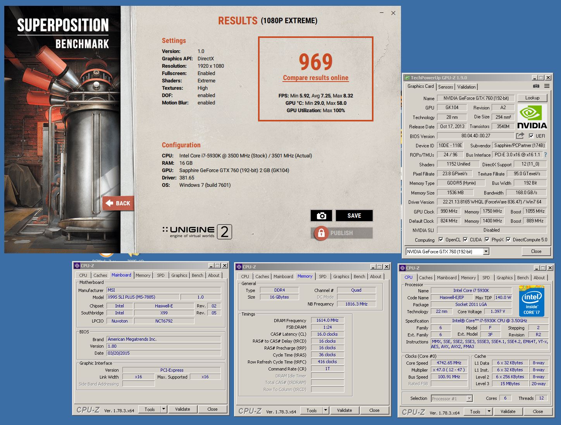Screen dimensions: 561x425
Task: Click the NB Frequency value 1816.3 MHz
Action: [x=356, y=304]
